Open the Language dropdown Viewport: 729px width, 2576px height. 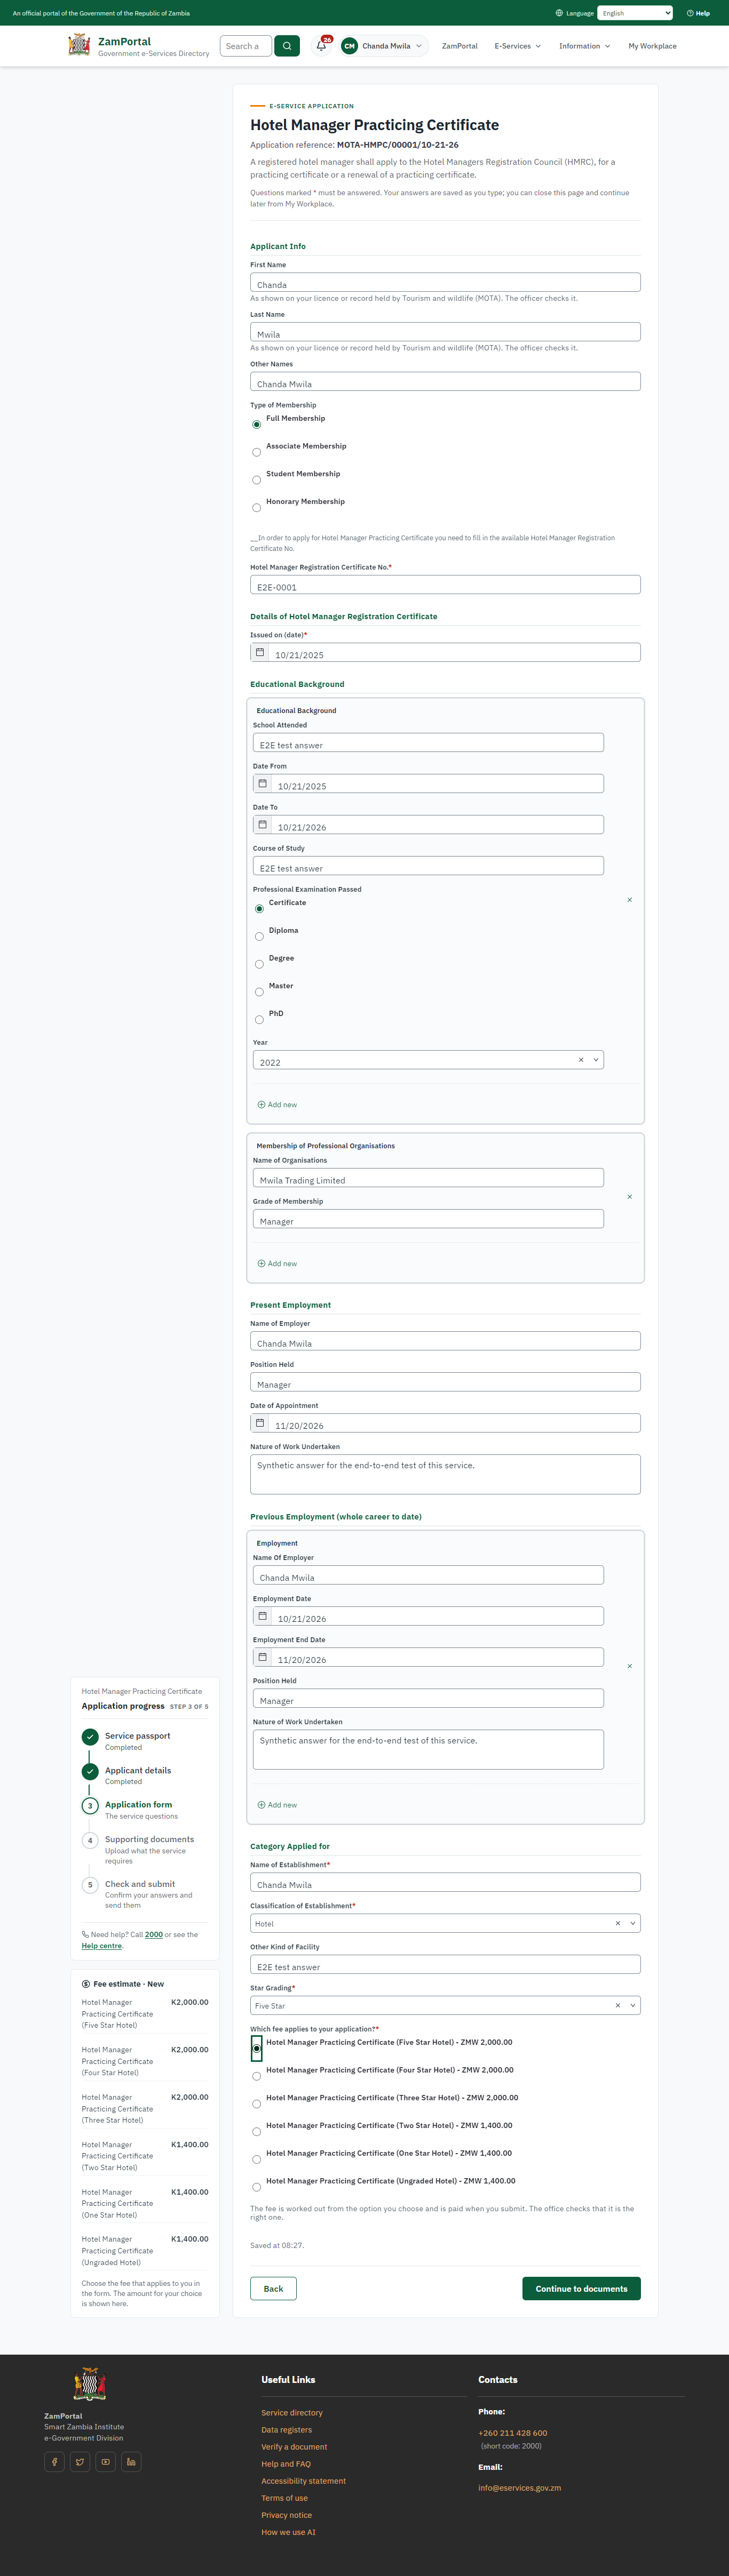635,13
